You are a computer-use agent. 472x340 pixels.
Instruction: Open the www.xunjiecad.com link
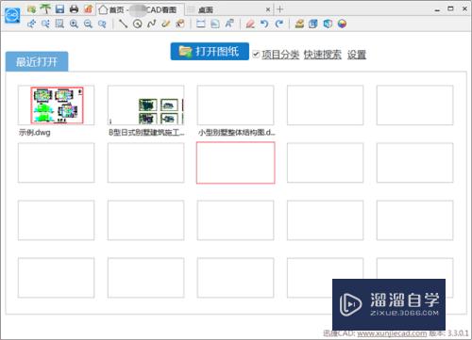coord(392,333)
